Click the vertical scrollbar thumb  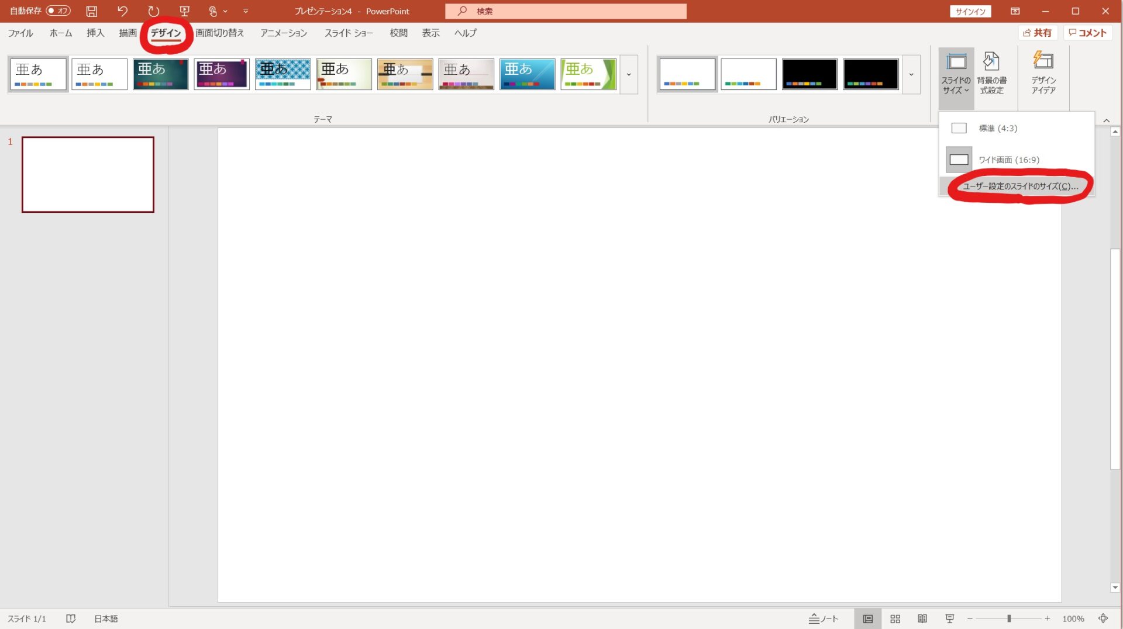click(x=1115, y=359)
